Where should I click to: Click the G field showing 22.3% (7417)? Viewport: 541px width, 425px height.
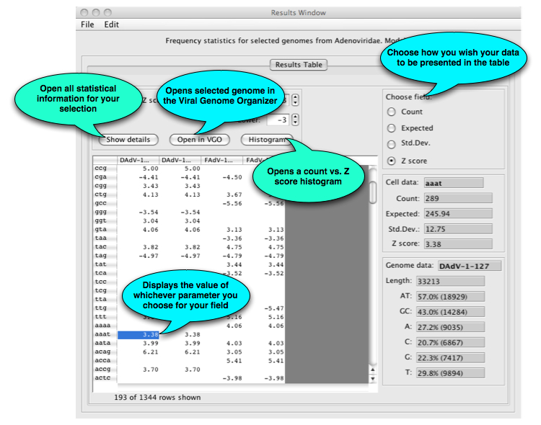coord(450,358)
